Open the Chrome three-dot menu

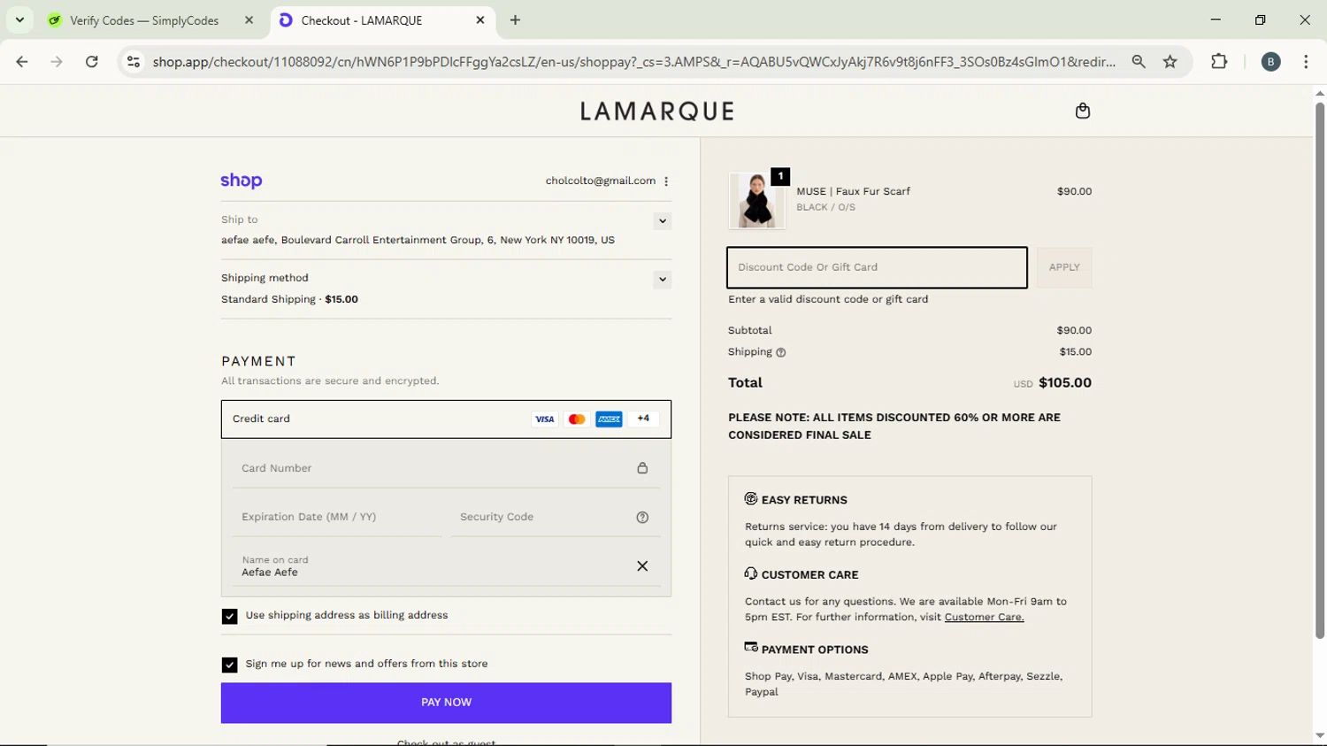coord(1306,62)
